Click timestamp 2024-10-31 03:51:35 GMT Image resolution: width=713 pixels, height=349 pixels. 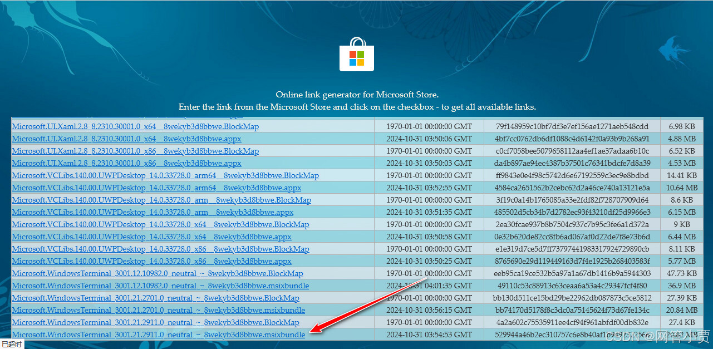pyautogui.click(x=429, y=212)
